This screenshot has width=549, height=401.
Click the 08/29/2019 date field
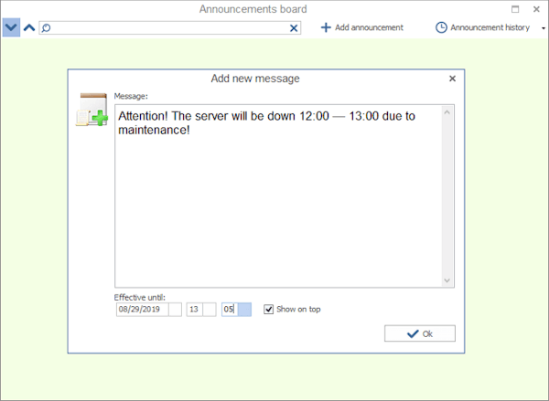[x=143, y=310]
